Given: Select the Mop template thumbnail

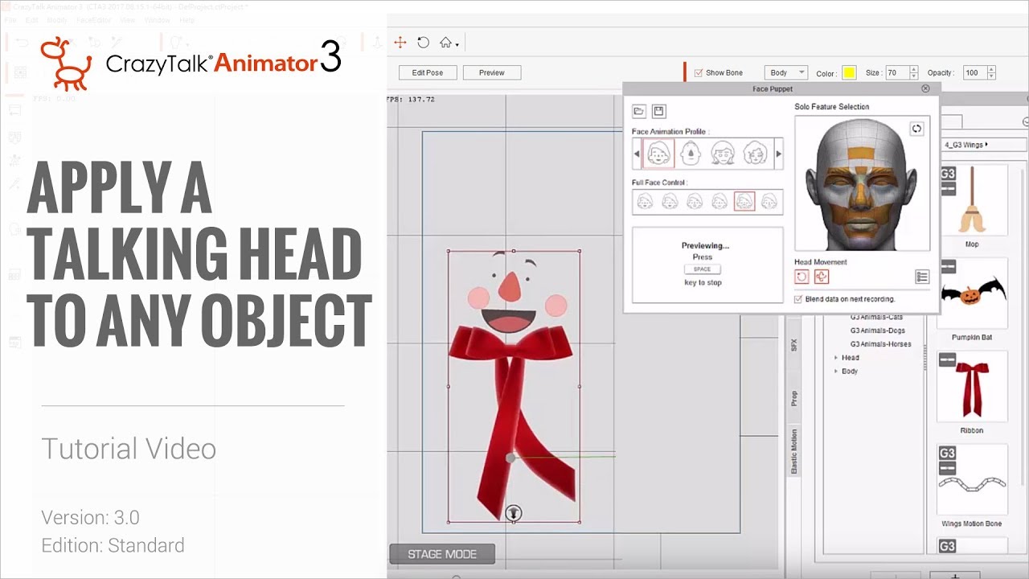Looking at the screenshot, I should (972, 200).
